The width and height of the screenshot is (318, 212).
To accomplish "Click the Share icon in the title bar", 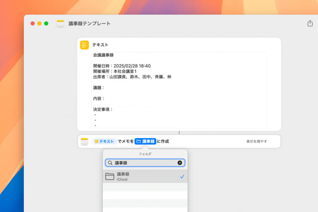I will 310,23.
